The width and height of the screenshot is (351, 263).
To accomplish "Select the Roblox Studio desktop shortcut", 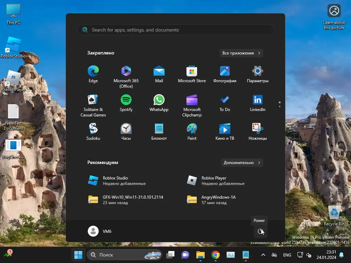I will point(13,47).
